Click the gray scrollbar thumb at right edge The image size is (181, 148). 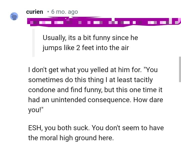click(x=180, y=69)
